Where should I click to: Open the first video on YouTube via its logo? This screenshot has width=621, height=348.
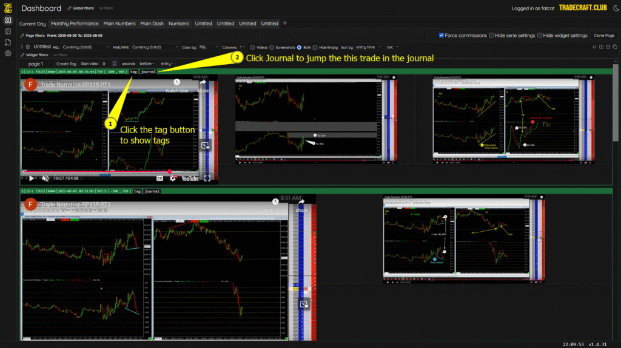190,179
